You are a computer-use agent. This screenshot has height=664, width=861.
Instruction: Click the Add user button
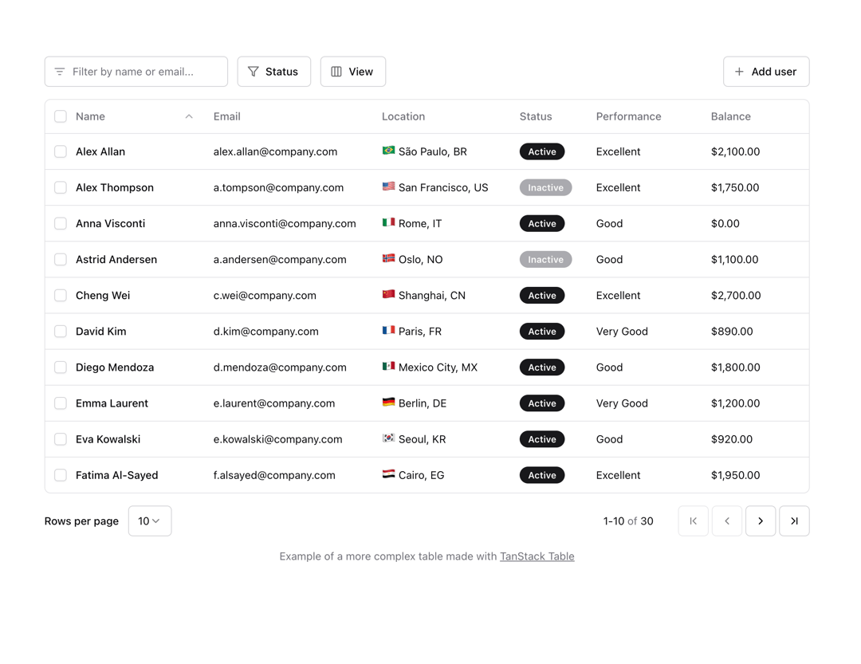766,72
